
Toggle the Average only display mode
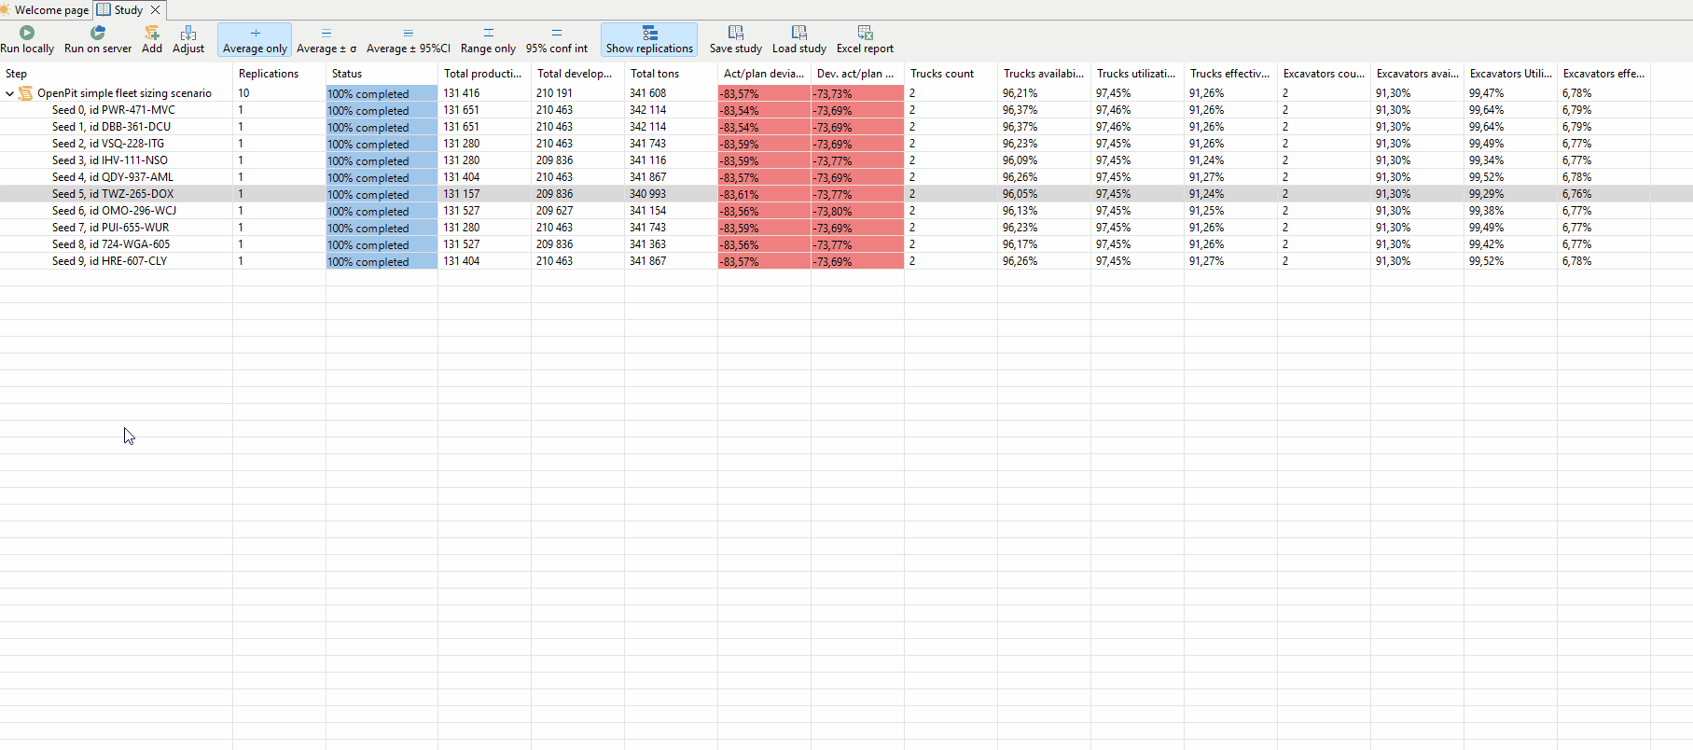tap(255, 39)
